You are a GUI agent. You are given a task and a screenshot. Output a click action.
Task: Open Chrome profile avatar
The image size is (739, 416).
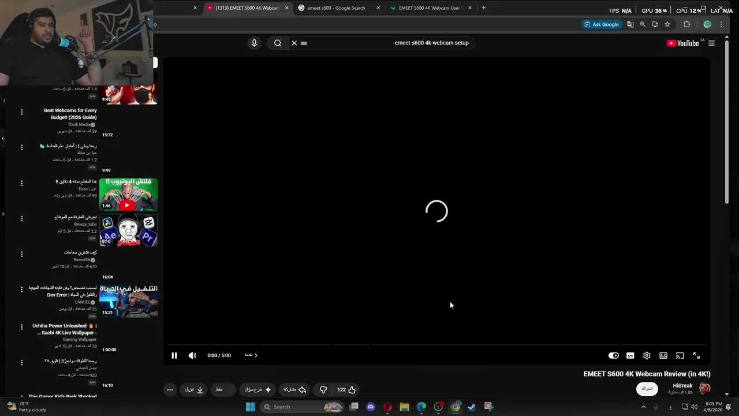707,24
